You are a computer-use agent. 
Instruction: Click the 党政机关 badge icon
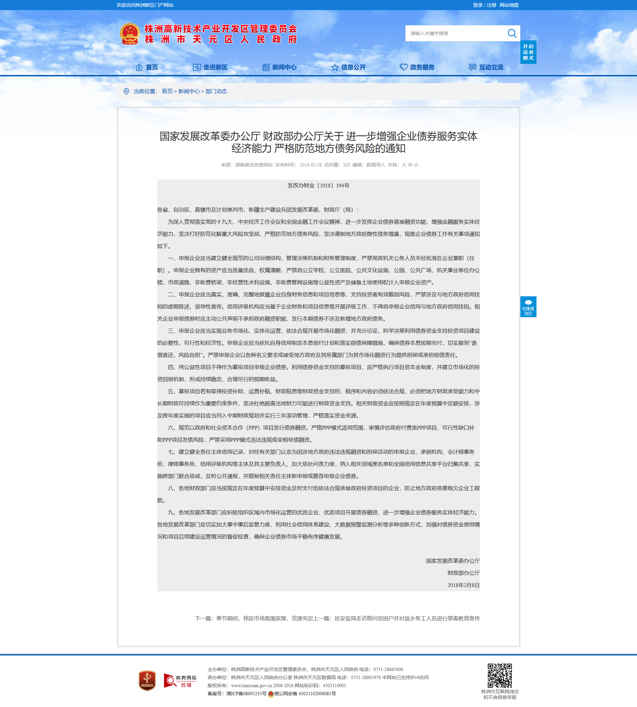coord(147,680)
